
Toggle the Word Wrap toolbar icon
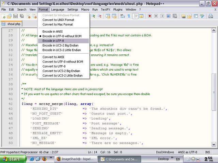[x=123, y=16]
